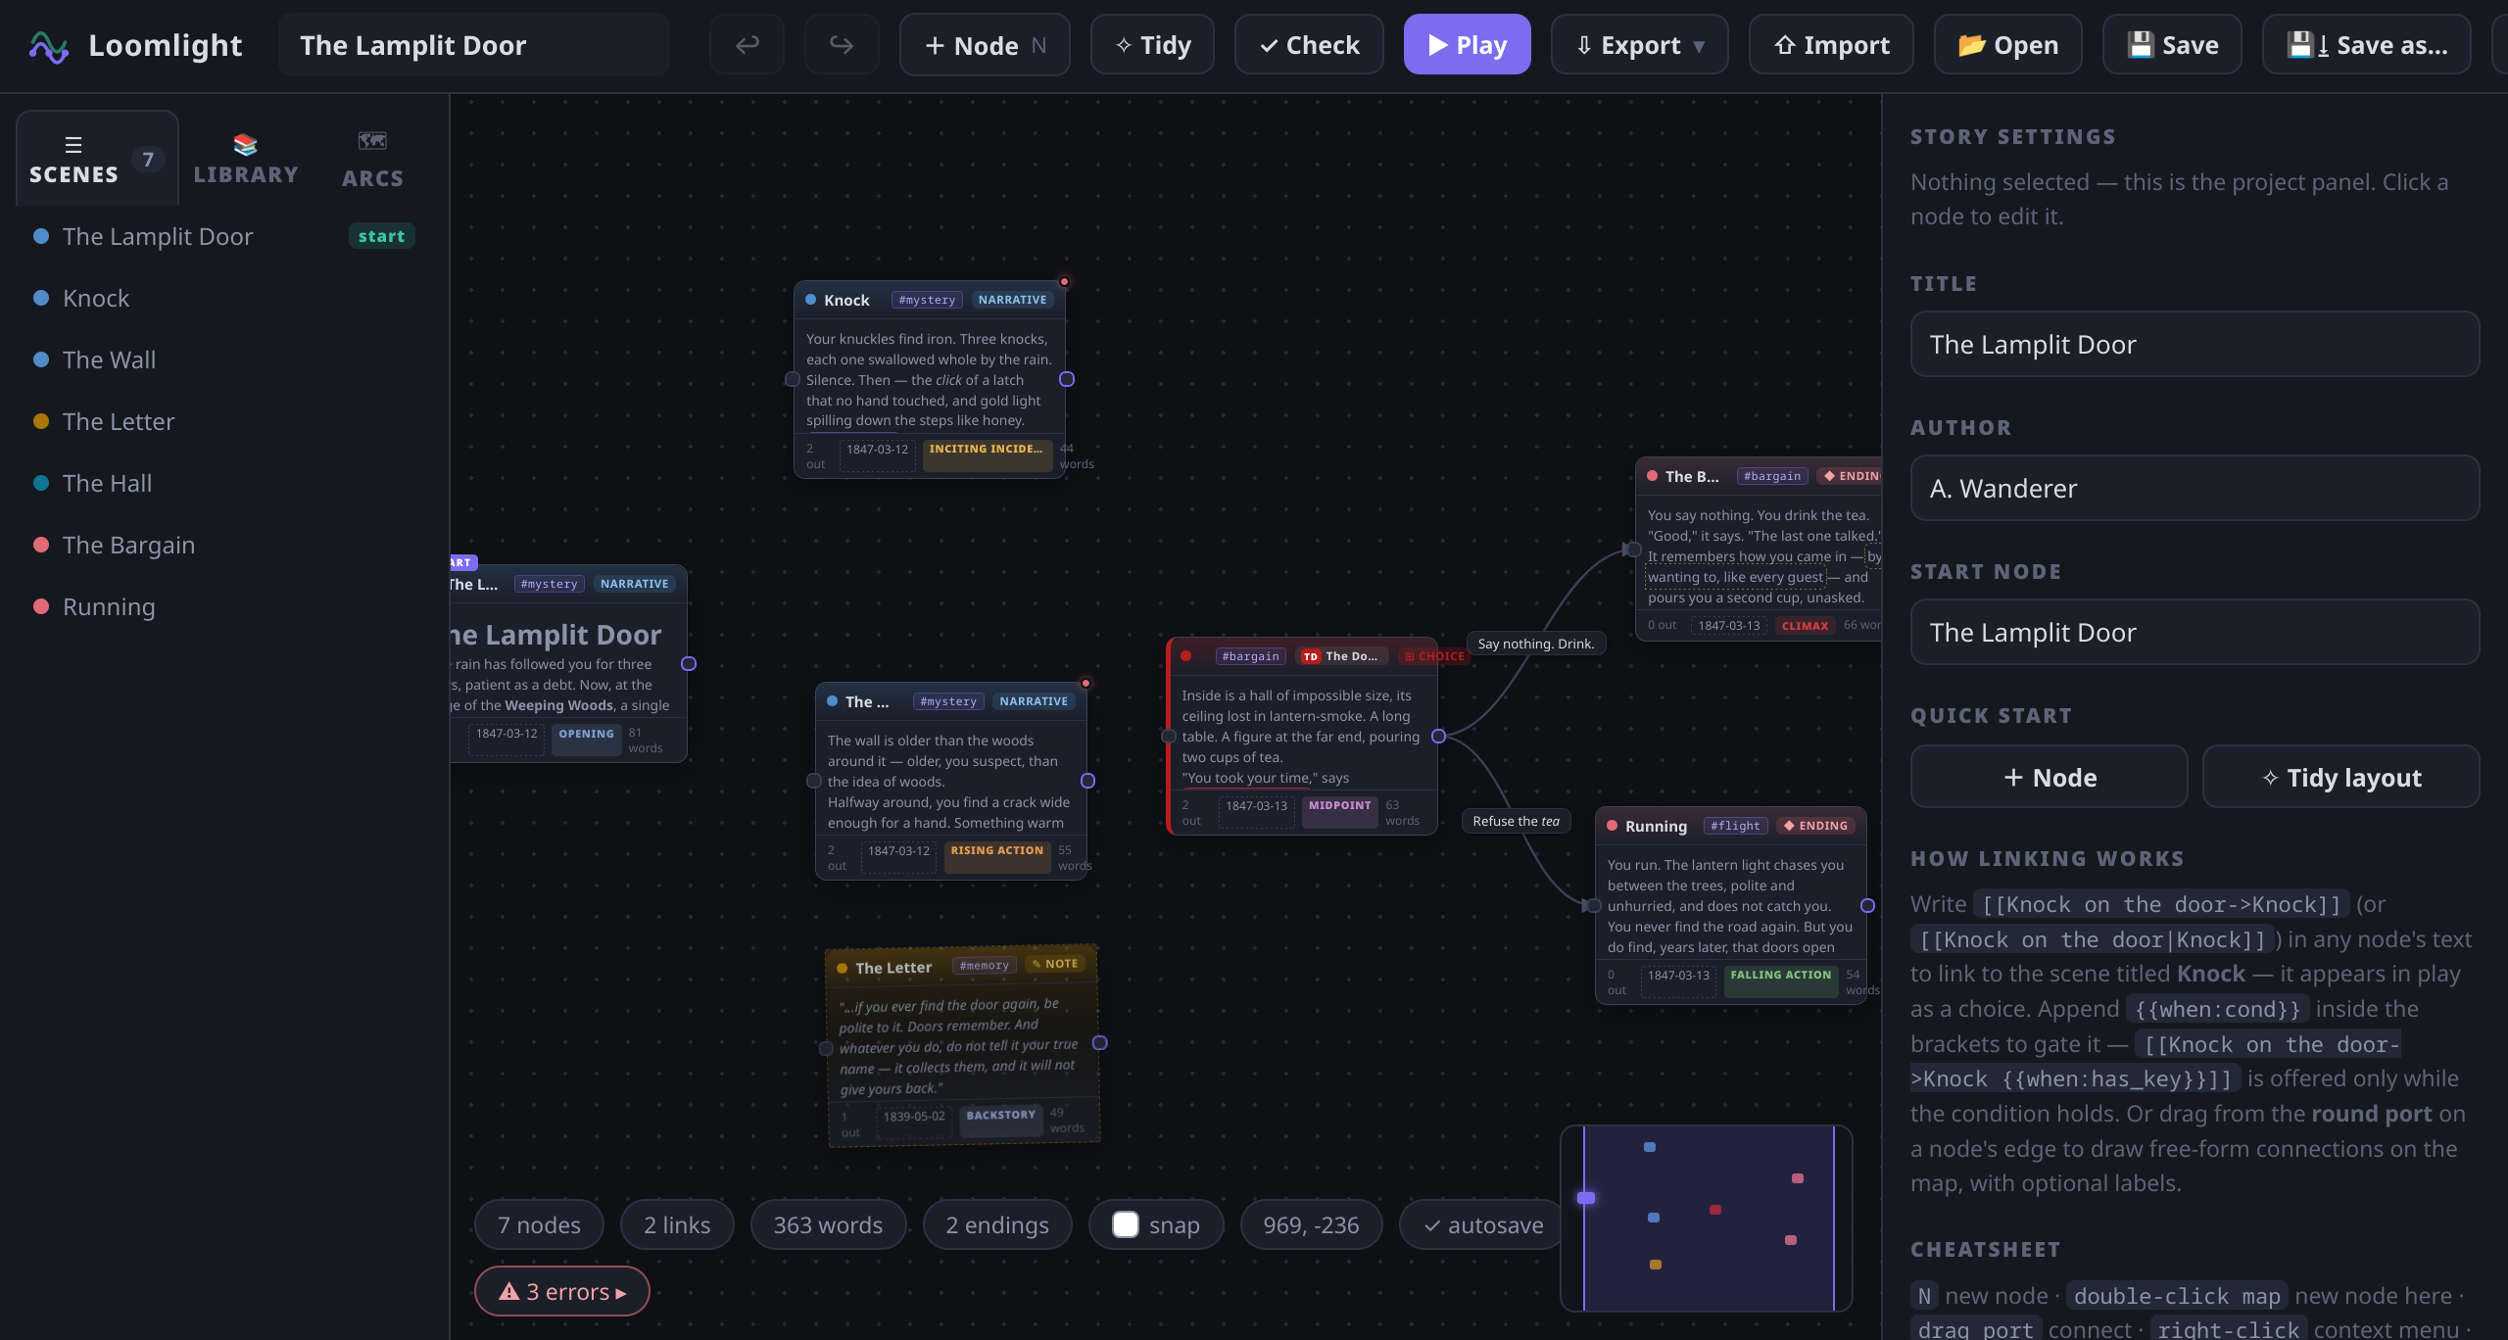Click The Letter note's output port
The image size is (2508, 1340).
click(x=1100, y=1042)
